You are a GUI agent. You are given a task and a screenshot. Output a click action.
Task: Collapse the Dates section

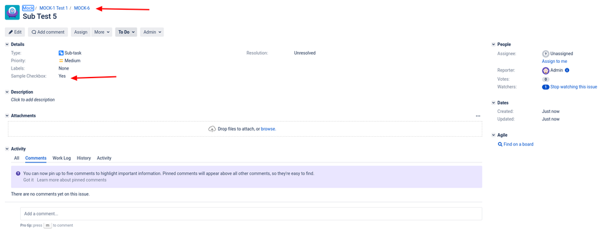[x=493, y=103]
